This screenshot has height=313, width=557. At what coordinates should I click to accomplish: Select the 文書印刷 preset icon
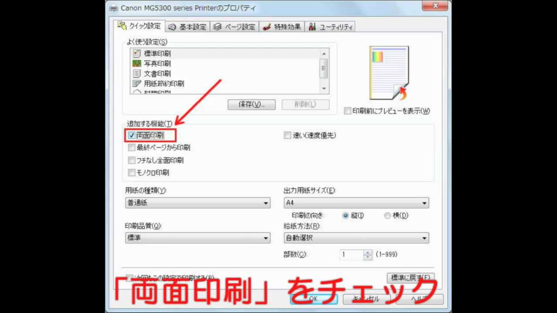click(137, 73)
